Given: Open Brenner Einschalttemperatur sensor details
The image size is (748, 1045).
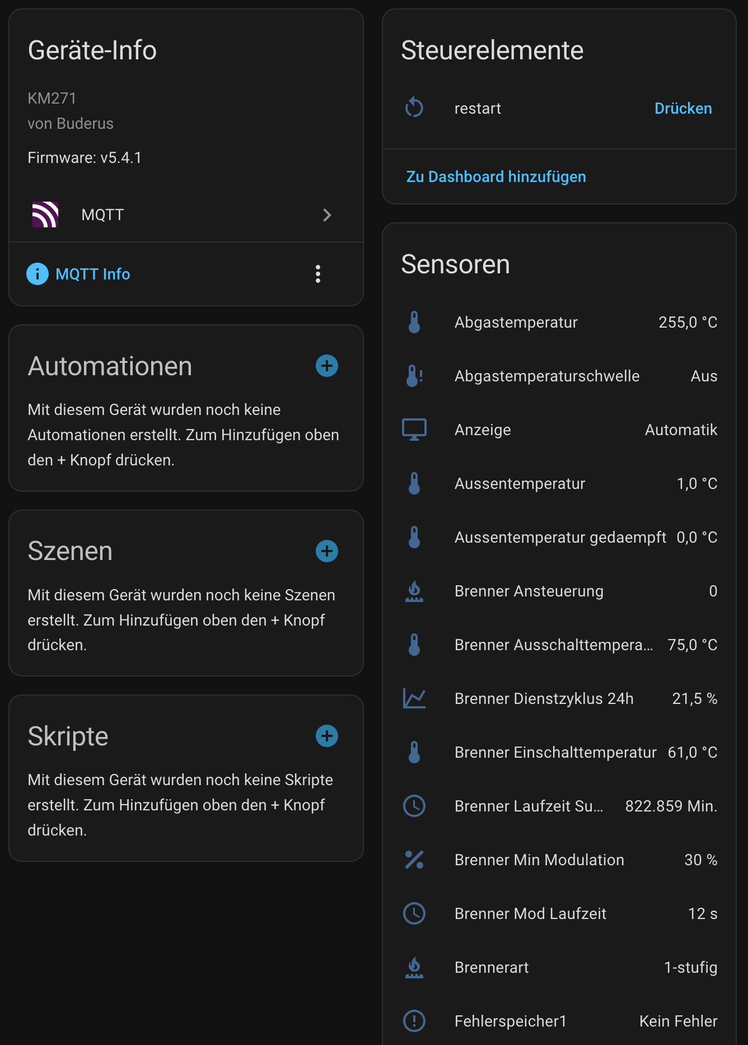Looking at the screenshot, I should click(x=559, y=752).
